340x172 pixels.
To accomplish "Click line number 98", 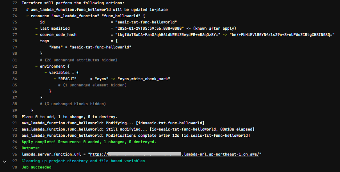I will click(x=15, y=167).
